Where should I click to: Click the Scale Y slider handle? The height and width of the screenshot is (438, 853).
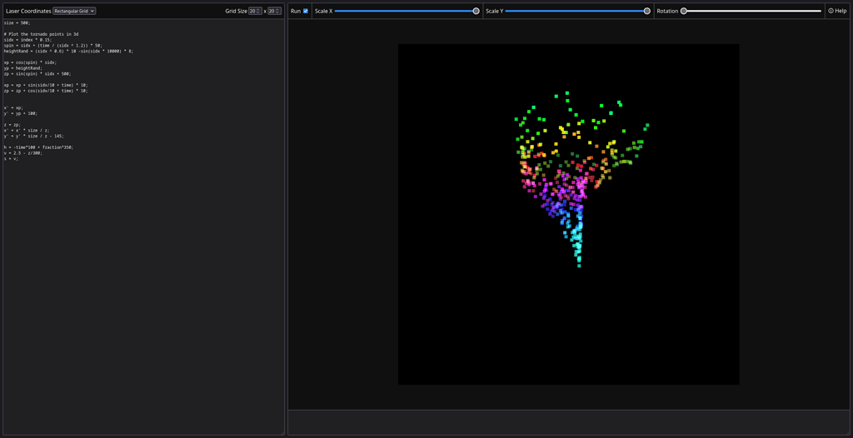(646, 11)
